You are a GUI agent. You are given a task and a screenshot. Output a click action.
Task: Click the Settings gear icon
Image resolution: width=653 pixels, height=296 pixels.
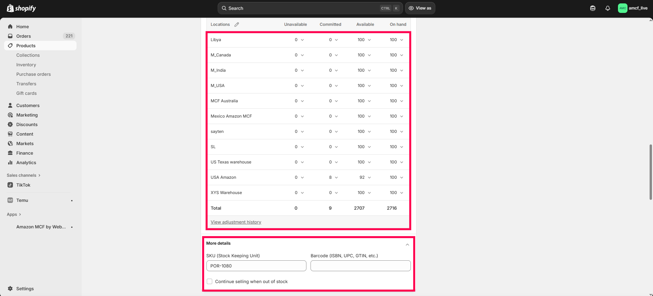(10, 289)
